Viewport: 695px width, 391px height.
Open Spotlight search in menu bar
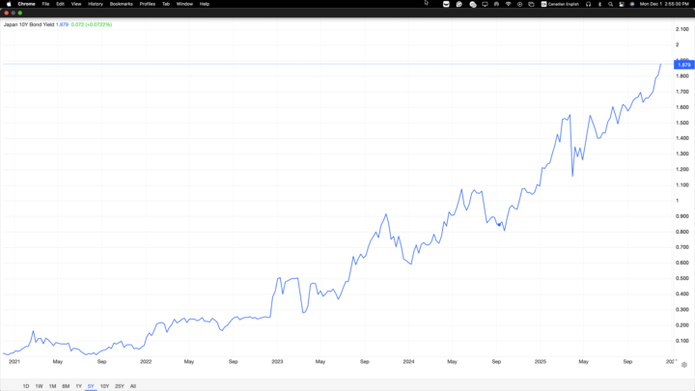(x=610, y=4)
